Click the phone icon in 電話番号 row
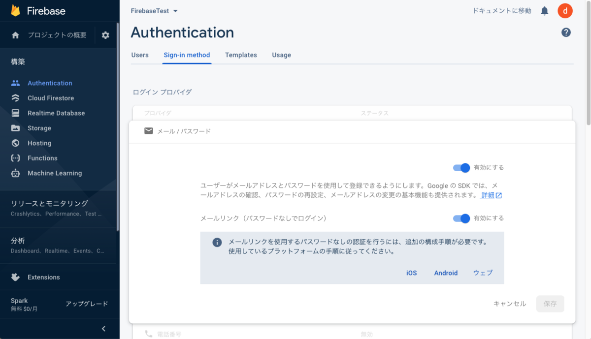Image resolution: width=591 pixels, height=339 pixels. tap(149, 334)
